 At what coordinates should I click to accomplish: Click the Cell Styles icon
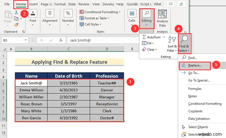[x=82, y=24]
